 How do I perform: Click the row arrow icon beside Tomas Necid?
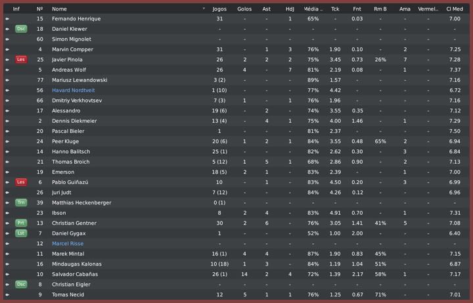coord(7,294)
